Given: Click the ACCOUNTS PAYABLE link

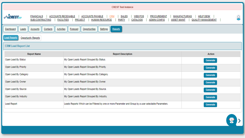Looking at the screenshot, I should point(92,16).
